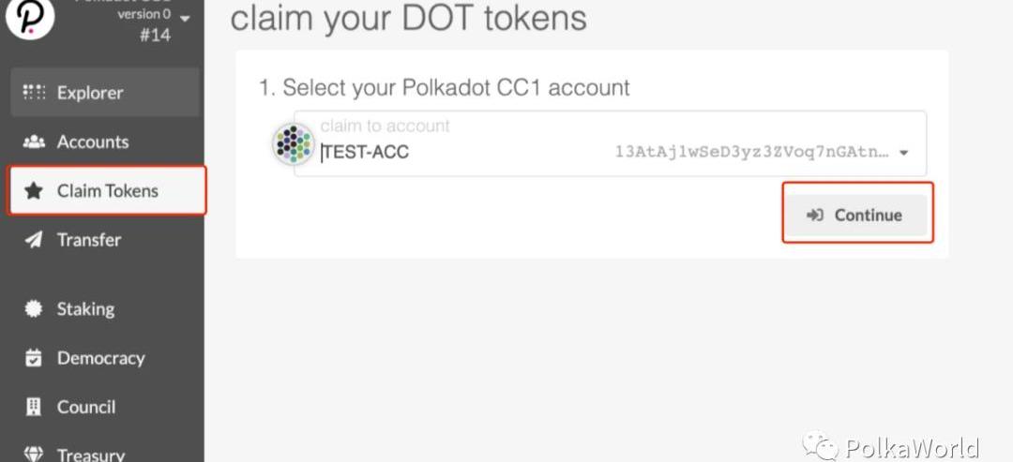
Task: Click the Council building icon
Action: (34, 407)
